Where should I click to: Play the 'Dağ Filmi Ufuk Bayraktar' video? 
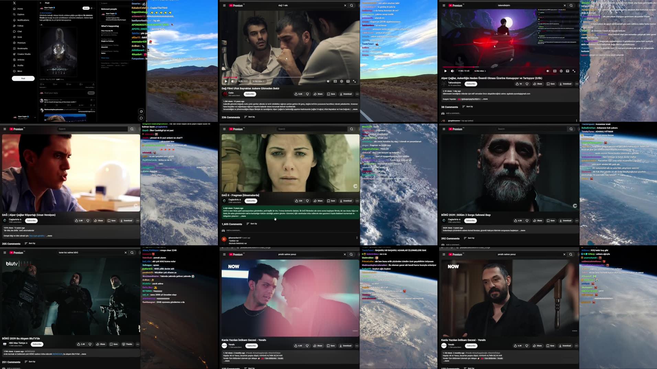pyautogui.click(x=226, y=81)
